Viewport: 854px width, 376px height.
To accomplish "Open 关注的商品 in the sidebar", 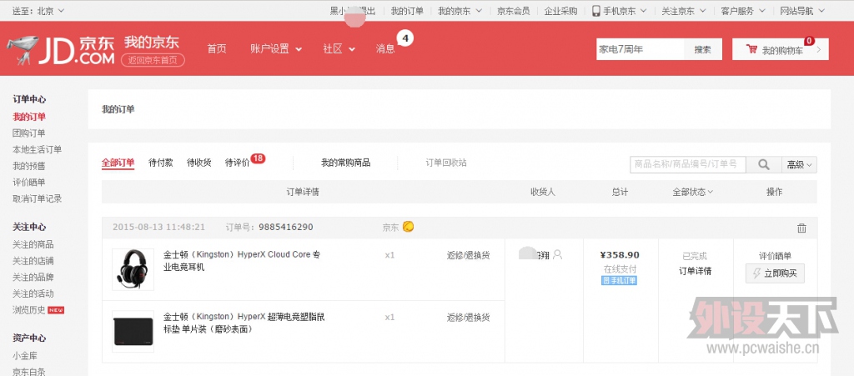I will (x=33, y=244).
